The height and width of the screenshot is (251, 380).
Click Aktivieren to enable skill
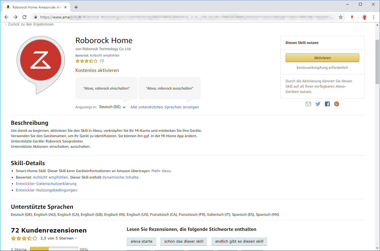point(322,58)
